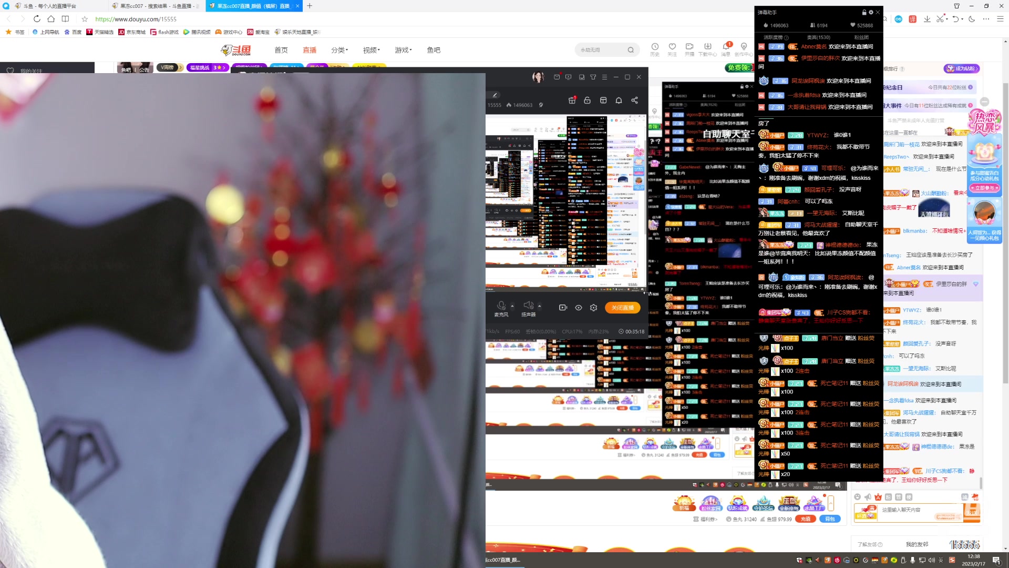Open the 守护圣坛 gift icon
Image resolution: width=1009 pixels, height=568 pixels.
(763, 503)
